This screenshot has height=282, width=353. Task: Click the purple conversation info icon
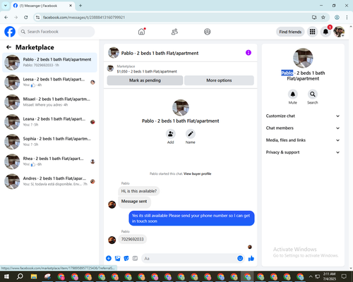click(249, 53)
